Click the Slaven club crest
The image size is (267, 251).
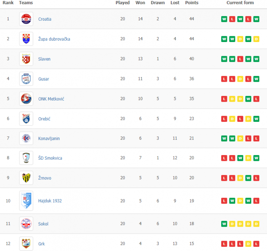pyautogui.click(x=26, y=59)
